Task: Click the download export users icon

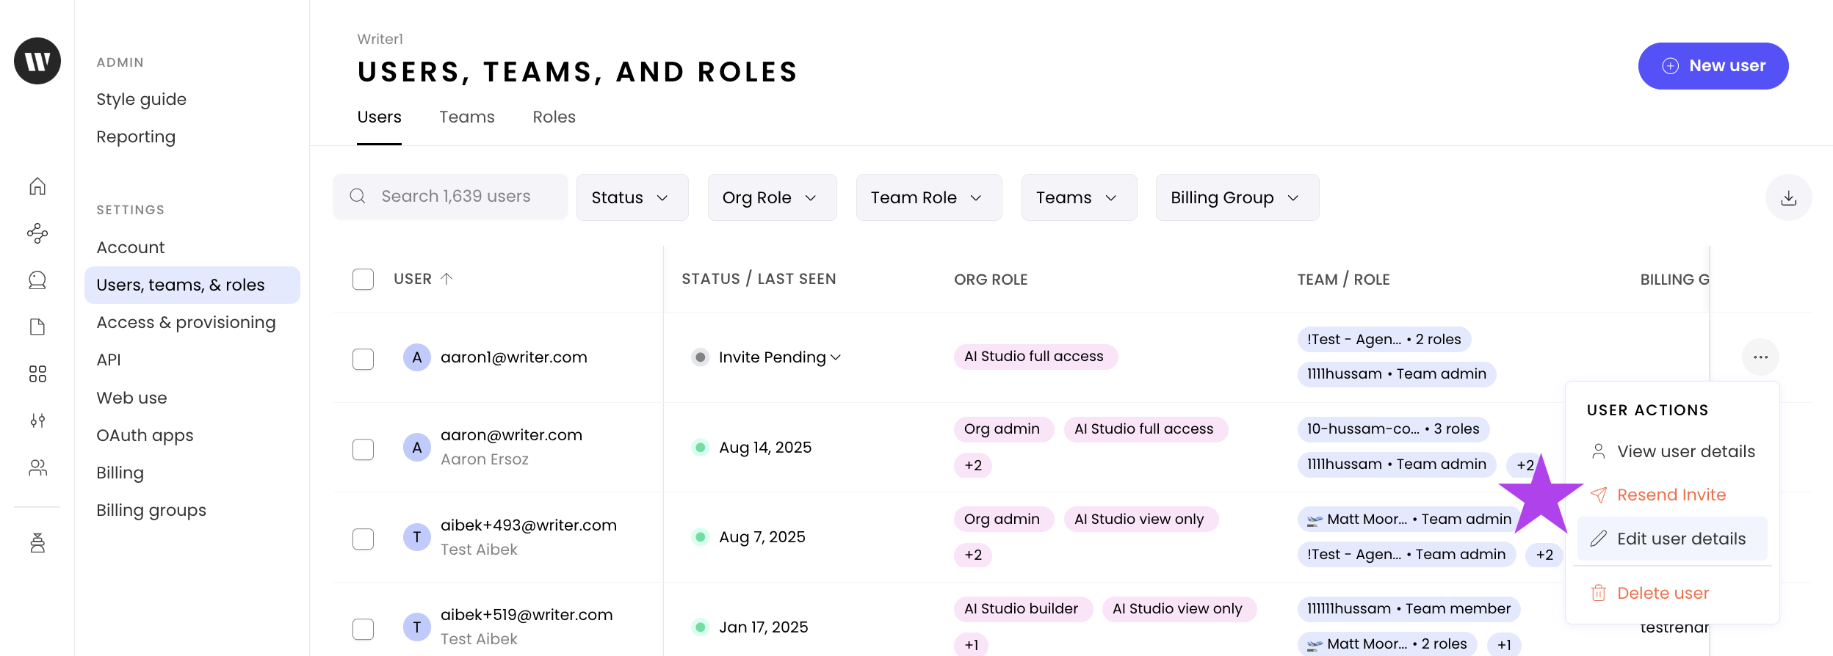Action: tap(1788, 197)
